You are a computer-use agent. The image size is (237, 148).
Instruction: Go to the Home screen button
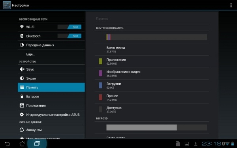[x=22, y=144]
